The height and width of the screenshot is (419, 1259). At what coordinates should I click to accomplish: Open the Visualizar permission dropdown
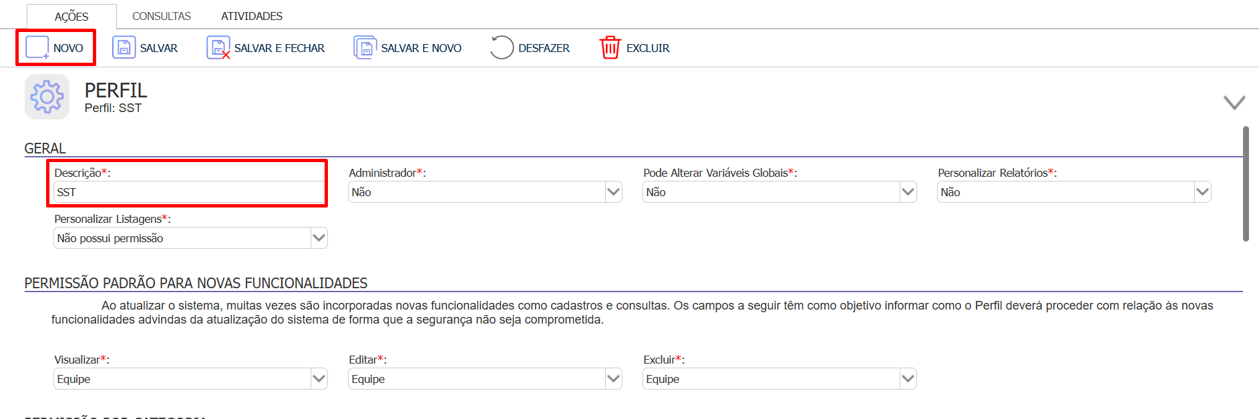click(190, 379)
